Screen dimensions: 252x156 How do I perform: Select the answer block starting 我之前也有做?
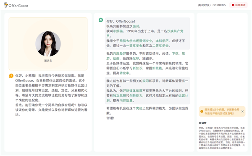(147, 91)
